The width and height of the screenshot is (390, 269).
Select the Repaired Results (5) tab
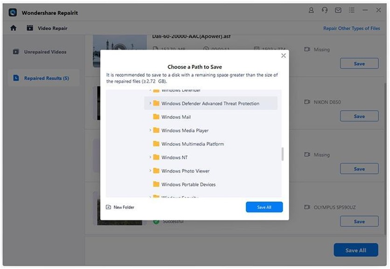(x=43, y=78)
